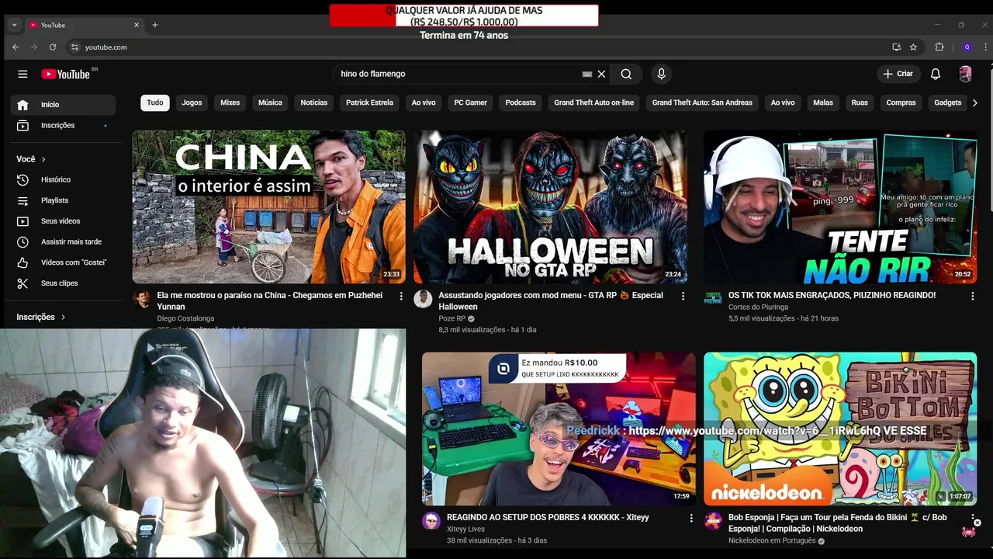Open the Tente Não Rir thumbnail

(x=840, y=207)
